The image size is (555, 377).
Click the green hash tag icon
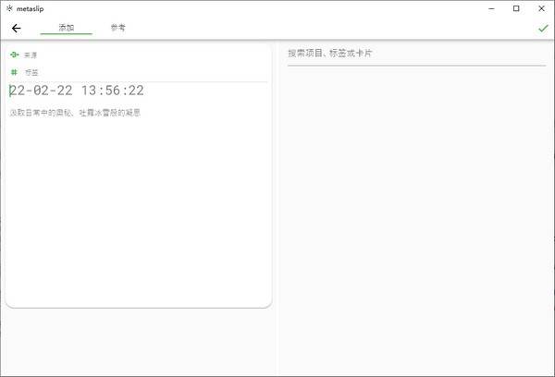[x=14, y=72]
